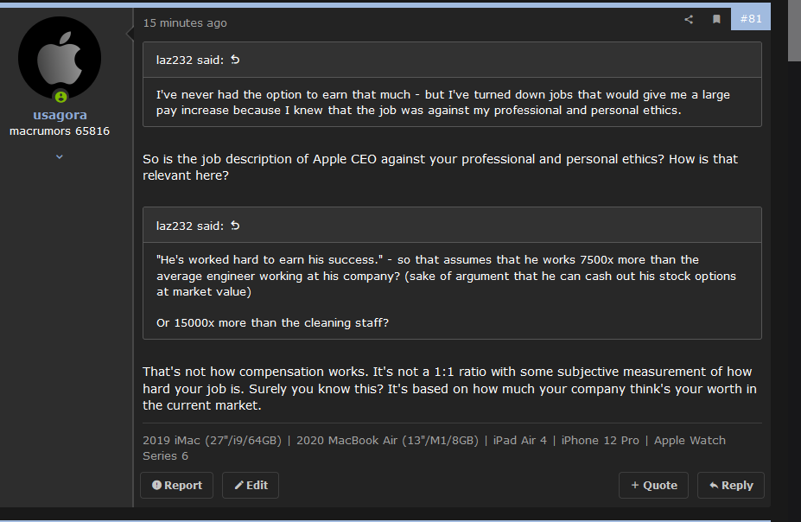Expand user details chevron under usagora

(60, 156)
